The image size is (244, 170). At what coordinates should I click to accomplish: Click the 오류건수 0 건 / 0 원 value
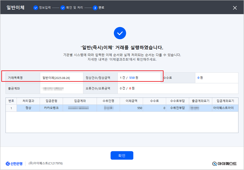(127, 88)
